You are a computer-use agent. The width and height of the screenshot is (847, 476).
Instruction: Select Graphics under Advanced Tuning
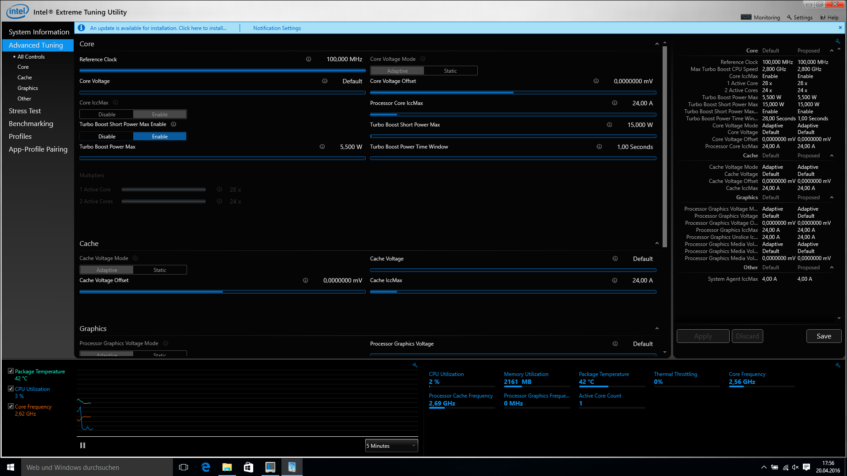[x=27, y=88]
